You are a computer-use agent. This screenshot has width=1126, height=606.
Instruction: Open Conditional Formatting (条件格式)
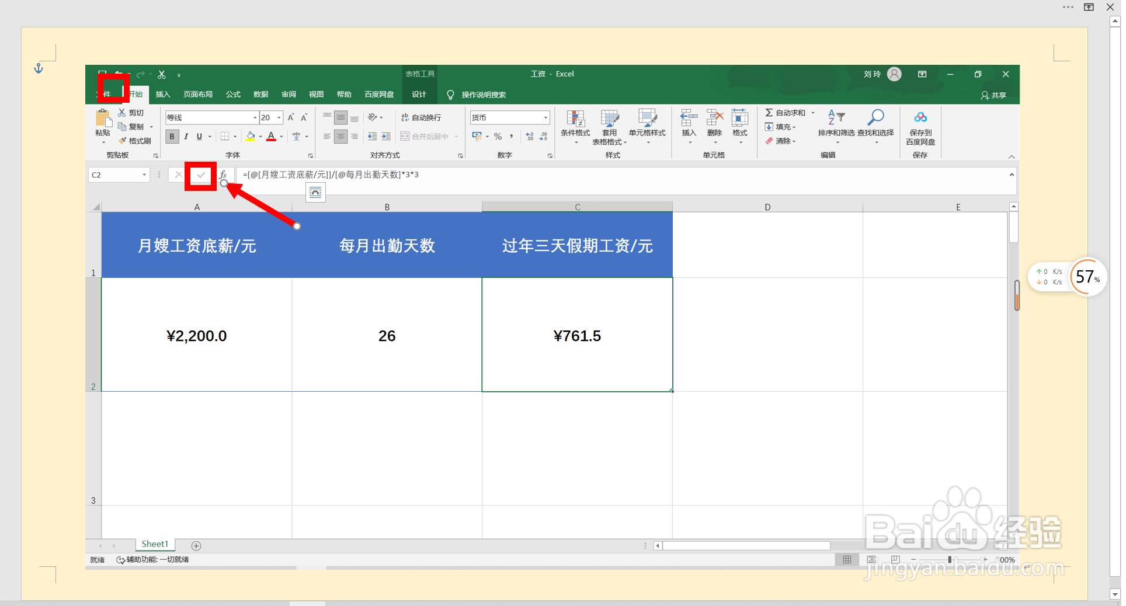pos(575,127)
